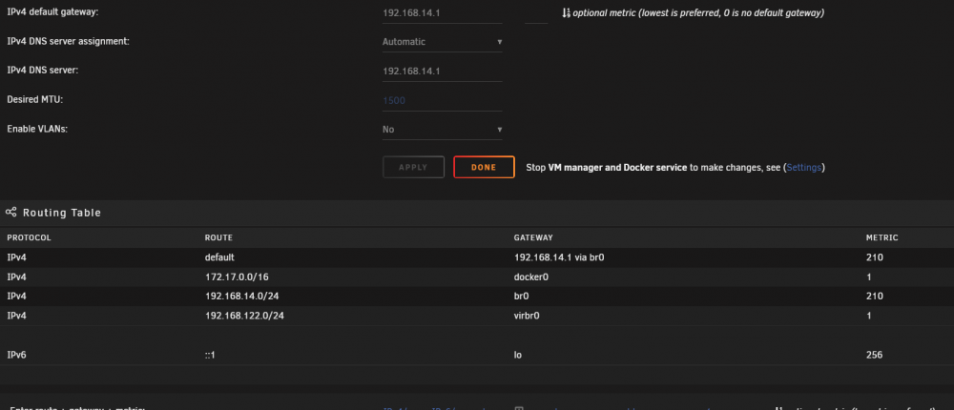This screenshot has height=410, width=954.
Task: Click the 'virbr0' gateway cell
Action: click(x=527, y=316)
